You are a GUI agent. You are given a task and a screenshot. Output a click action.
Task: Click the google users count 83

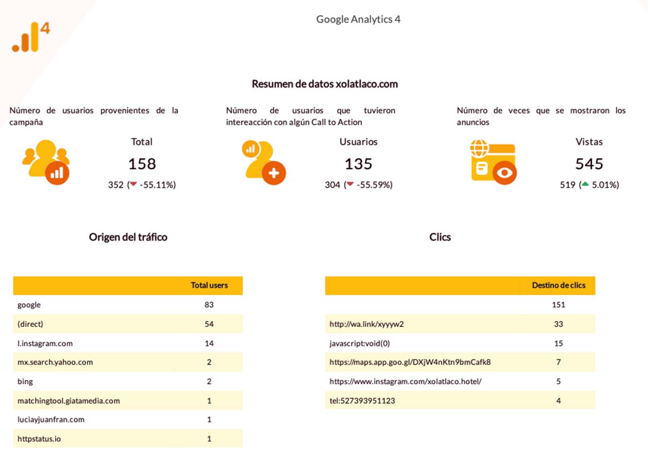coord(210,305)
